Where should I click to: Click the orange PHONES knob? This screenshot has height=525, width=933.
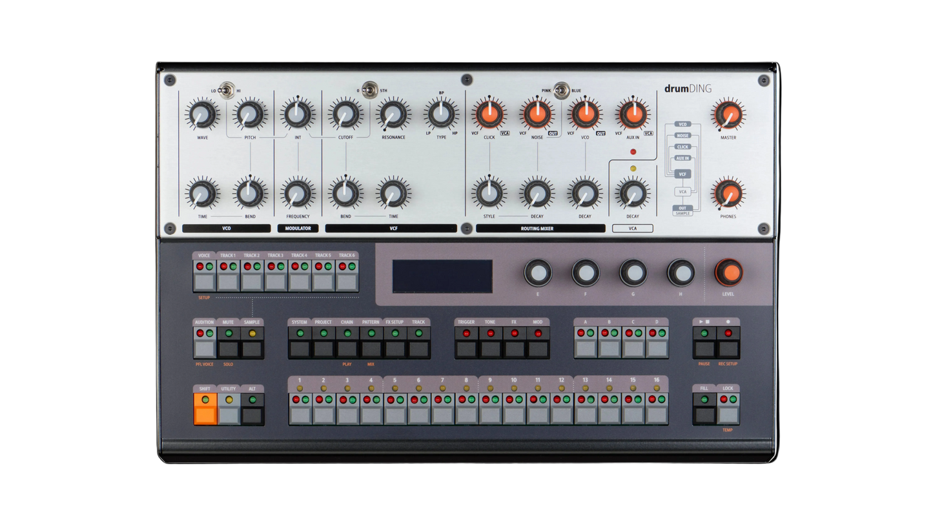[x=728, y=193]
